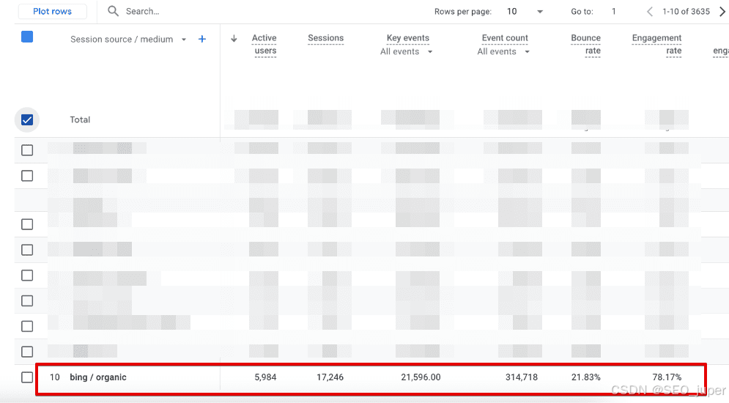Viewport: 729px width, 403px height.
Task: Open the Rows per page dropdown
Action: [x=525, y=11]
